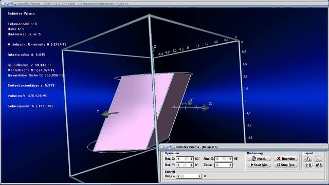This screenshot has height=185, width=329.
Task: Start the simulation with Start Sim.
Action: point(259,165)
